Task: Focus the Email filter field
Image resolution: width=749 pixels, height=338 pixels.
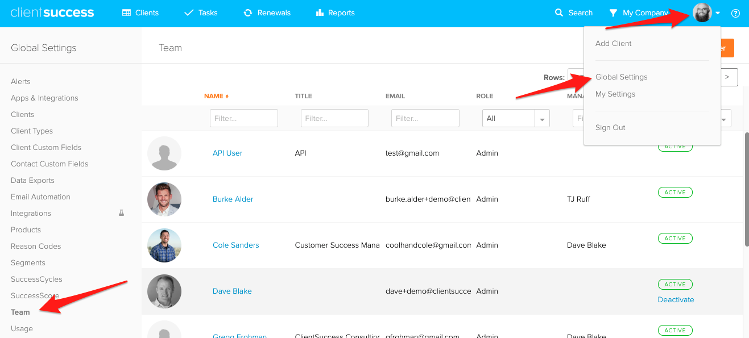Action: 425,118
